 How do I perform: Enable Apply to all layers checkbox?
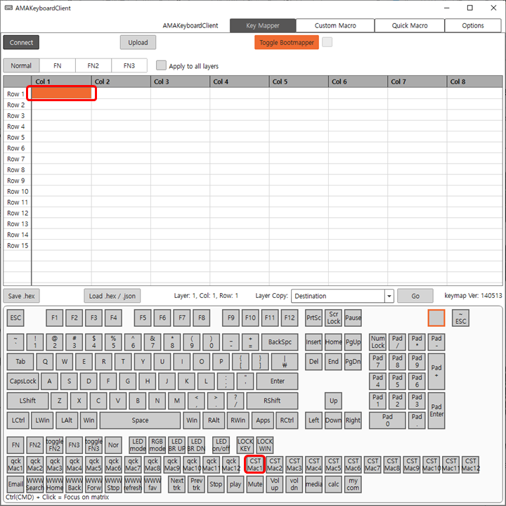click(x=161, y=65)
